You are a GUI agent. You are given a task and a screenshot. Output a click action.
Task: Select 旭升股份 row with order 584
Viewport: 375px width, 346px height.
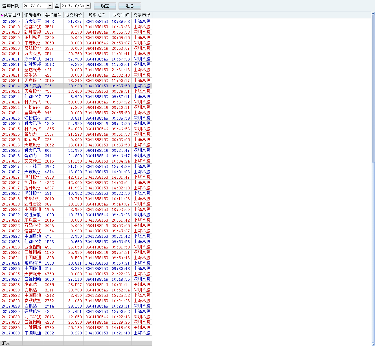tap(76, 193)
